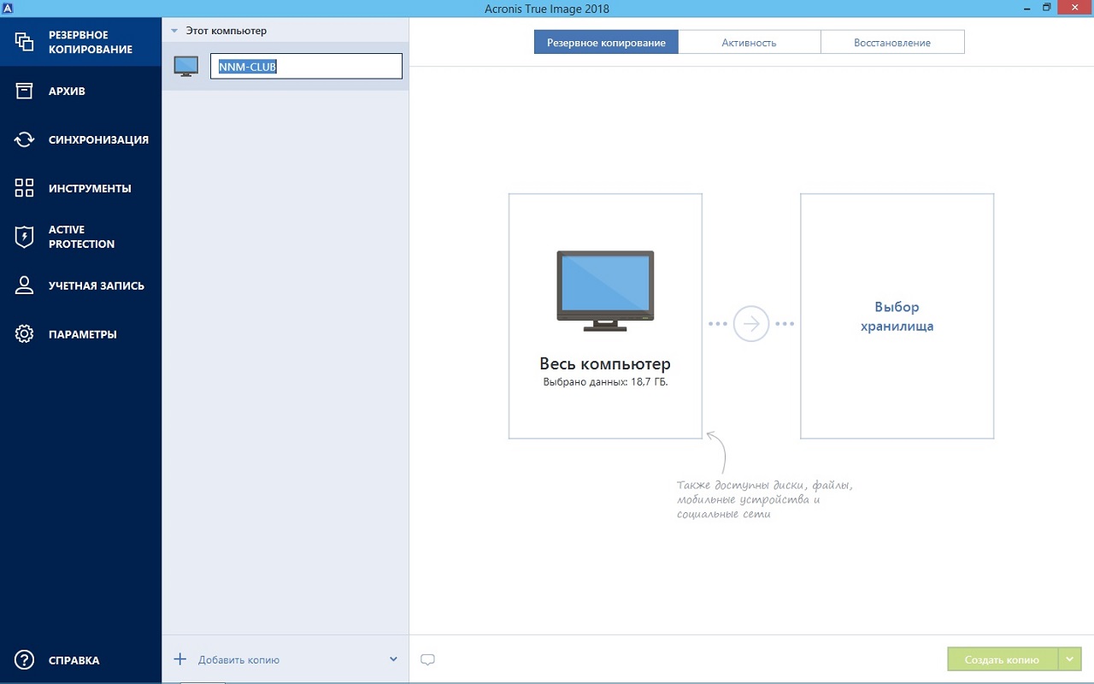Switch to the 'Восстановление' tab

[891, 42]
